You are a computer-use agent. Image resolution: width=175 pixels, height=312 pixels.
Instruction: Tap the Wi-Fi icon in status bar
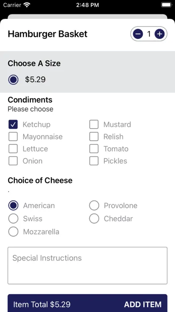coord(26,5)
